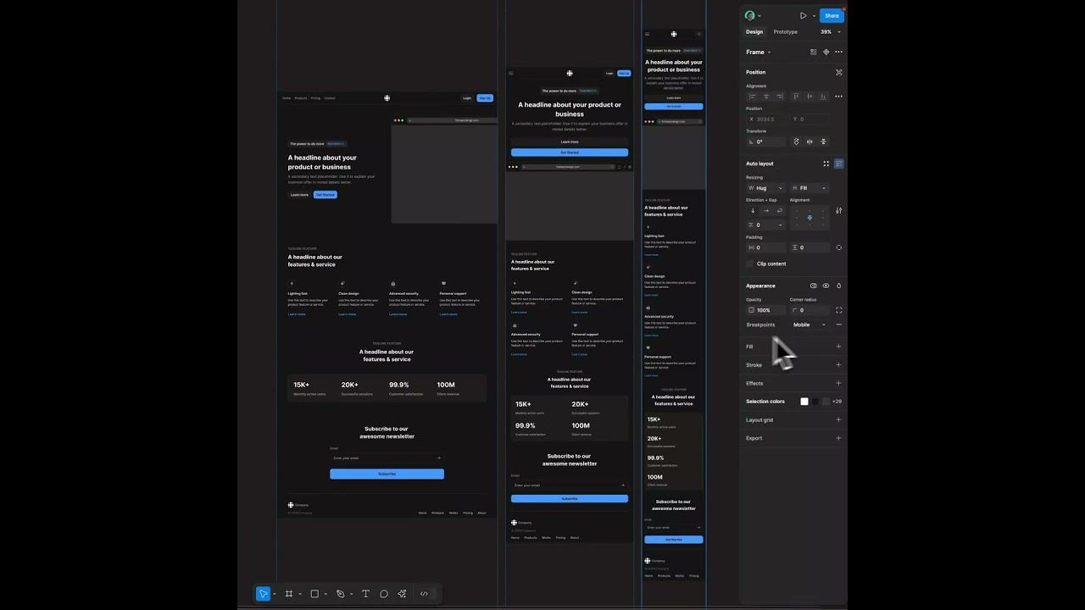Click flip vertical icon
The image size is (1085, 610).
[x=823, y=141]
